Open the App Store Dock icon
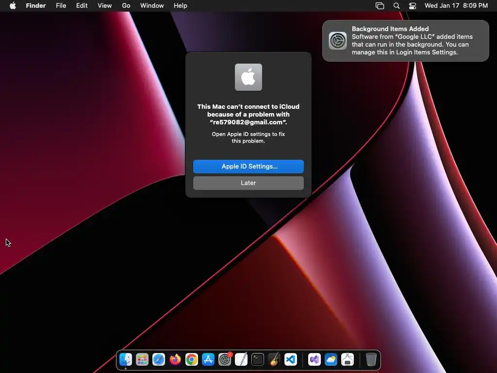Image resolution: width=497 pixels, height=373 pixels. click(x=208, y=360)
